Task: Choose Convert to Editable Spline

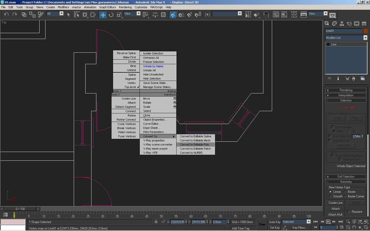Action: (196, 136)
